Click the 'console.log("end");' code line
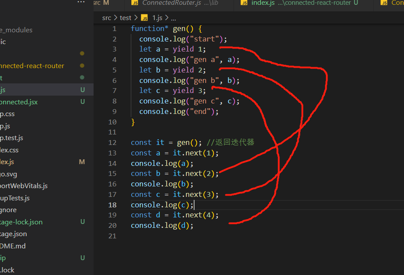 (x=179, y=111)
